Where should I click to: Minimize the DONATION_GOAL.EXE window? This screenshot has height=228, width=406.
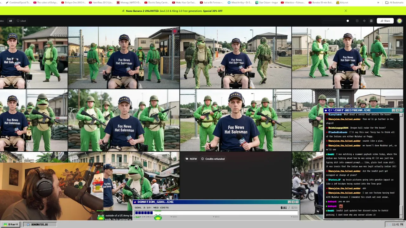[289, 202]
